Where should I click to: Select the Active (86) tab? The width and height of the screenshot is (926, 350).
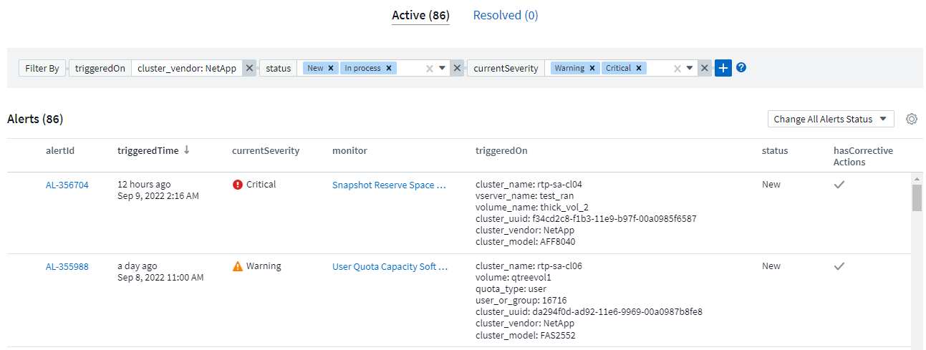(420, 15)
